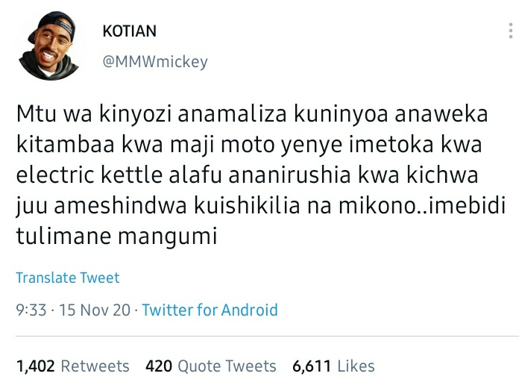The width and height of the screenshot is (519, 391).
Task: Click 'tulimane mangumi' on the tweet's last line
Action: click(x=116, y=237)
